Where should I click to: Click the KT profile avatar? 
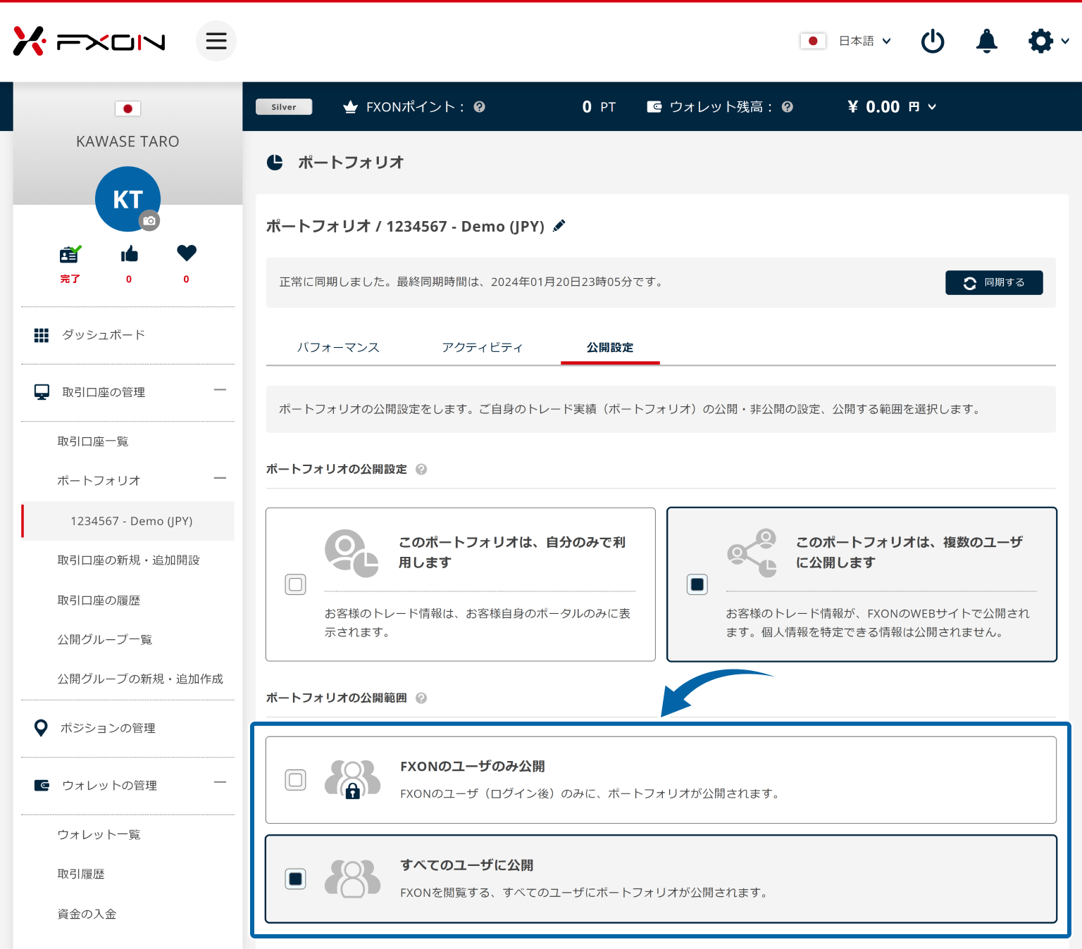(x=128, y=199)
